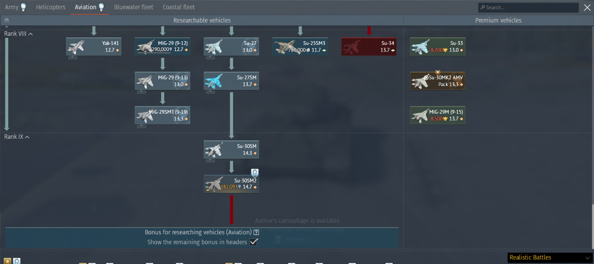Click the lightbulb icon beside Aviation tab

(101, 7)
